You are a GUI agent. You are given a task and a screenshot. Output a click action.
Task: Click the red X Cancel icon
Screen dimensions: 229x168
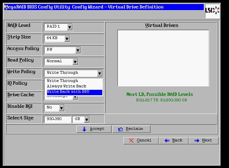(131, 140)
